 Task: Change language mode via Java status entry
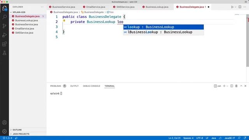click(214, 138)
